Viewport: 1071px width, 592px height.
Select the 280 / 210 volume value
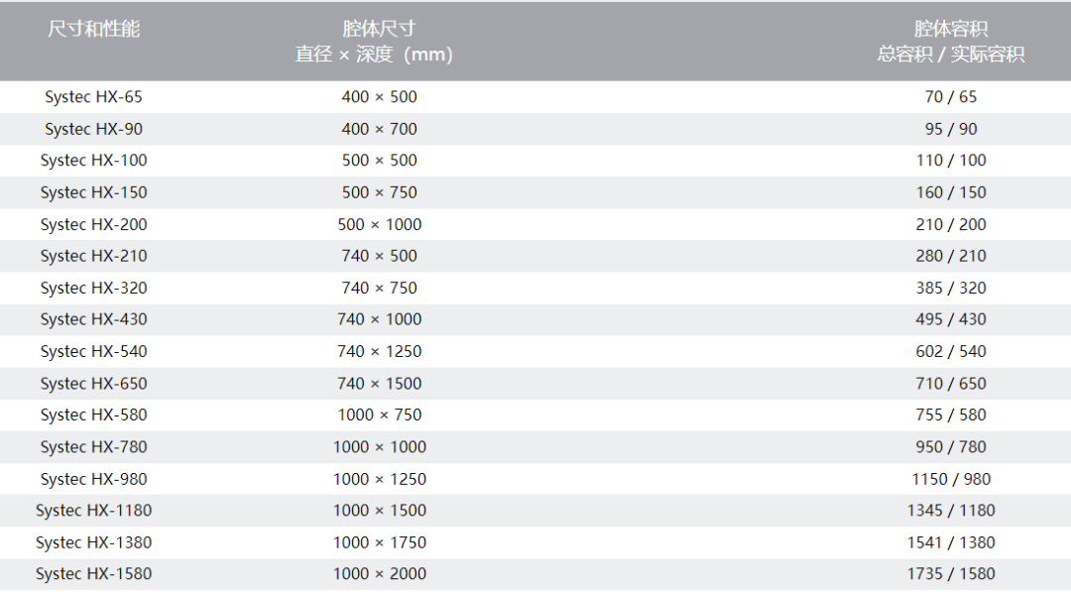click(950, 256)
